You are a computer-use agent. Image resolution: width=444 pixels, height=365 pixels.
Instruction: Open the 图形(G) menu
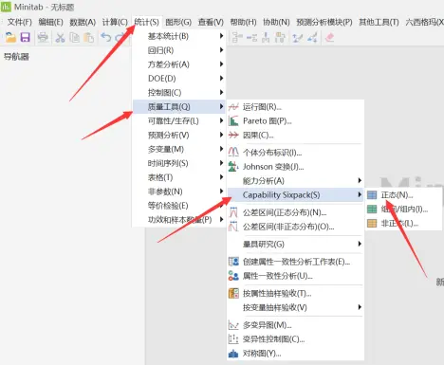[x=178, y=22]
